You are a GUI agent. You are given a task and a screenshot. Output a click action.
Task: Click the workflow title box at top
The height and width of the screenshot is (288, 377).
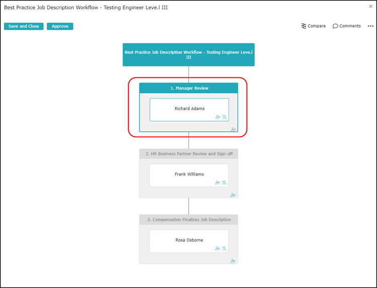(189, 54)
